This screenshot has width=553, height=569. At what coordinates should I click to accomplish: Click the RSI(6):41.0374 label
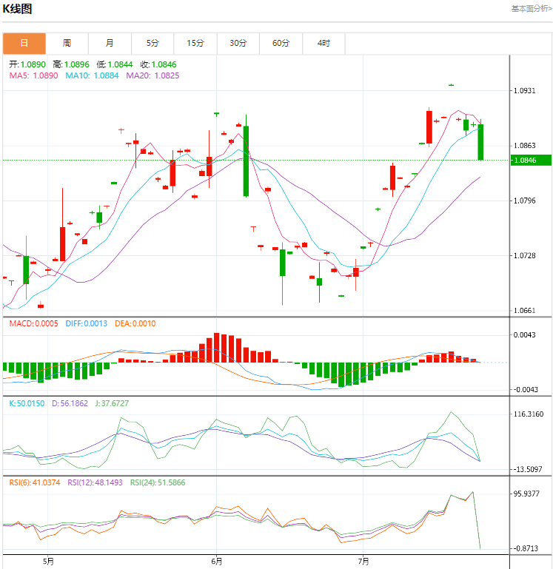coord(35,482)
